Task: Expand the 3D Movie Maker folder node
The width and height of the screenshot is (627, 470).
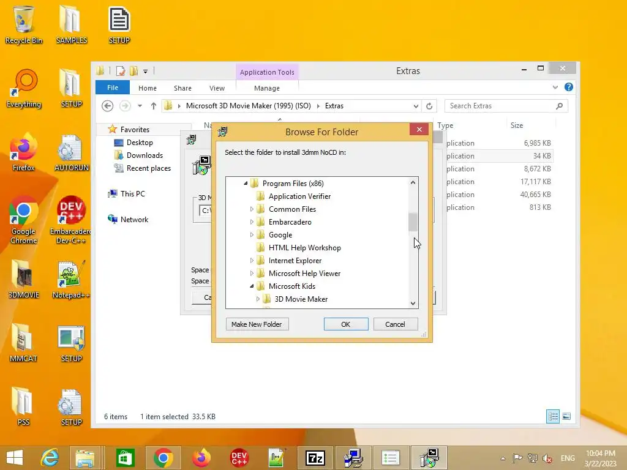Action: pos(258,299)
